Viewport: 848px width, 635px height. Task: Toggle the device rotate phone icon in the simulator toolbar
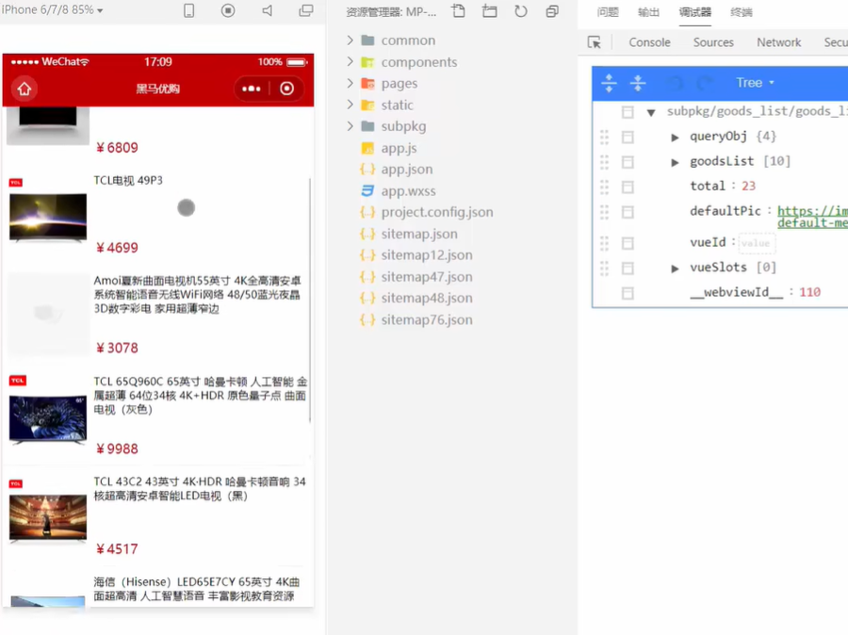[x=188, y=10]
